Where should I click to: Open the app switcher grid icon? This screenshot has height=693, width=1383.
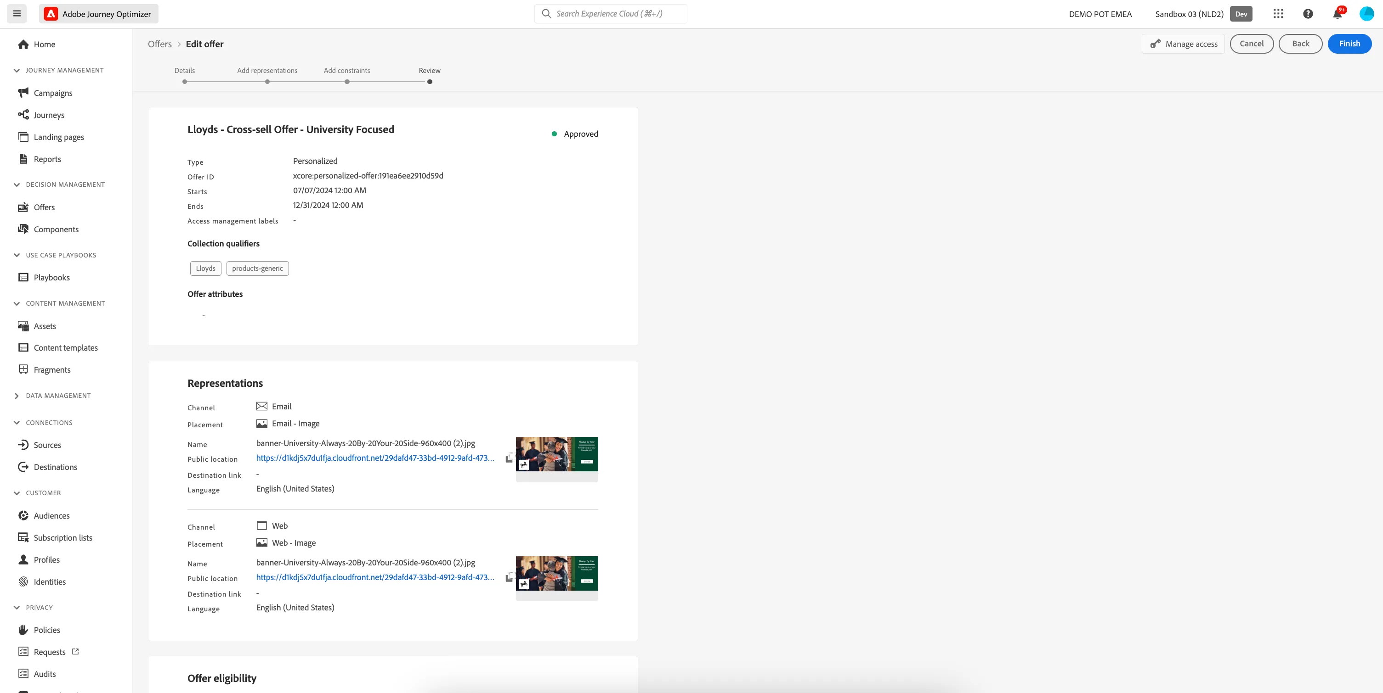(x=1278, y=14)
